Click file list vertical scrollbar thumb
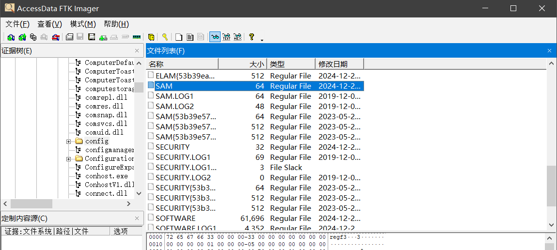Viewport: 557px width, 250px height. coord(551,186)
